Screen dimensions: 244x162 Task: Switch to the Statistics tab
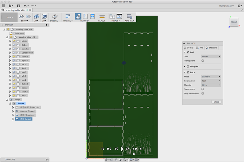click(x=211, y=48)
